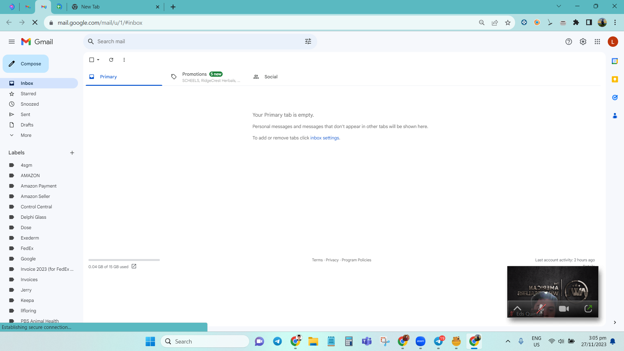Expand the More folders list
Viewport: 624px width, 351px height.
click(x=39, y=135)
